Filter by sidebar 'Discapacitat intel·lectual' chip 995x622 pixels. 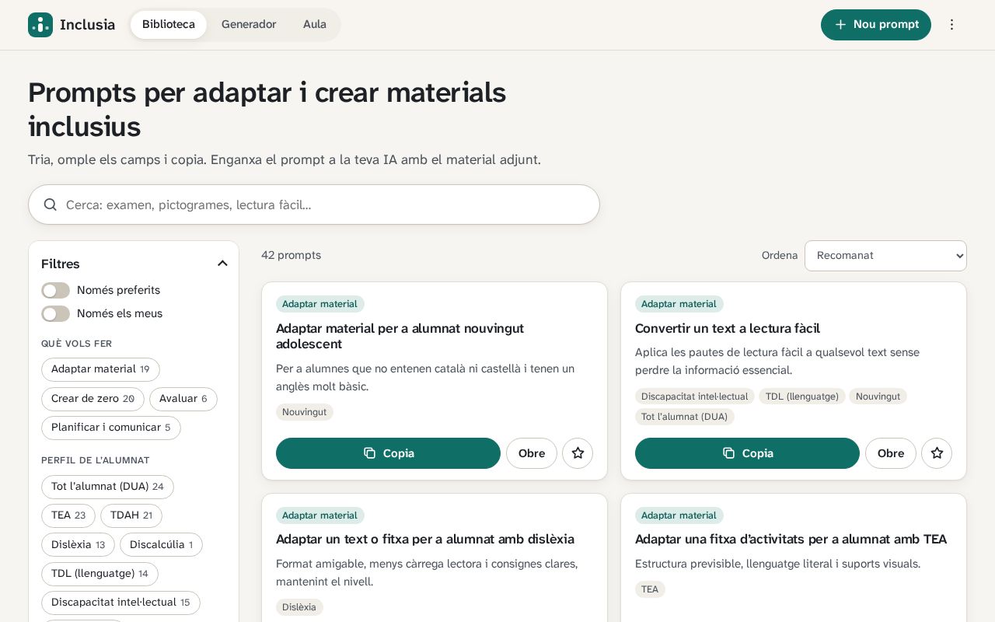click(120, 603)
